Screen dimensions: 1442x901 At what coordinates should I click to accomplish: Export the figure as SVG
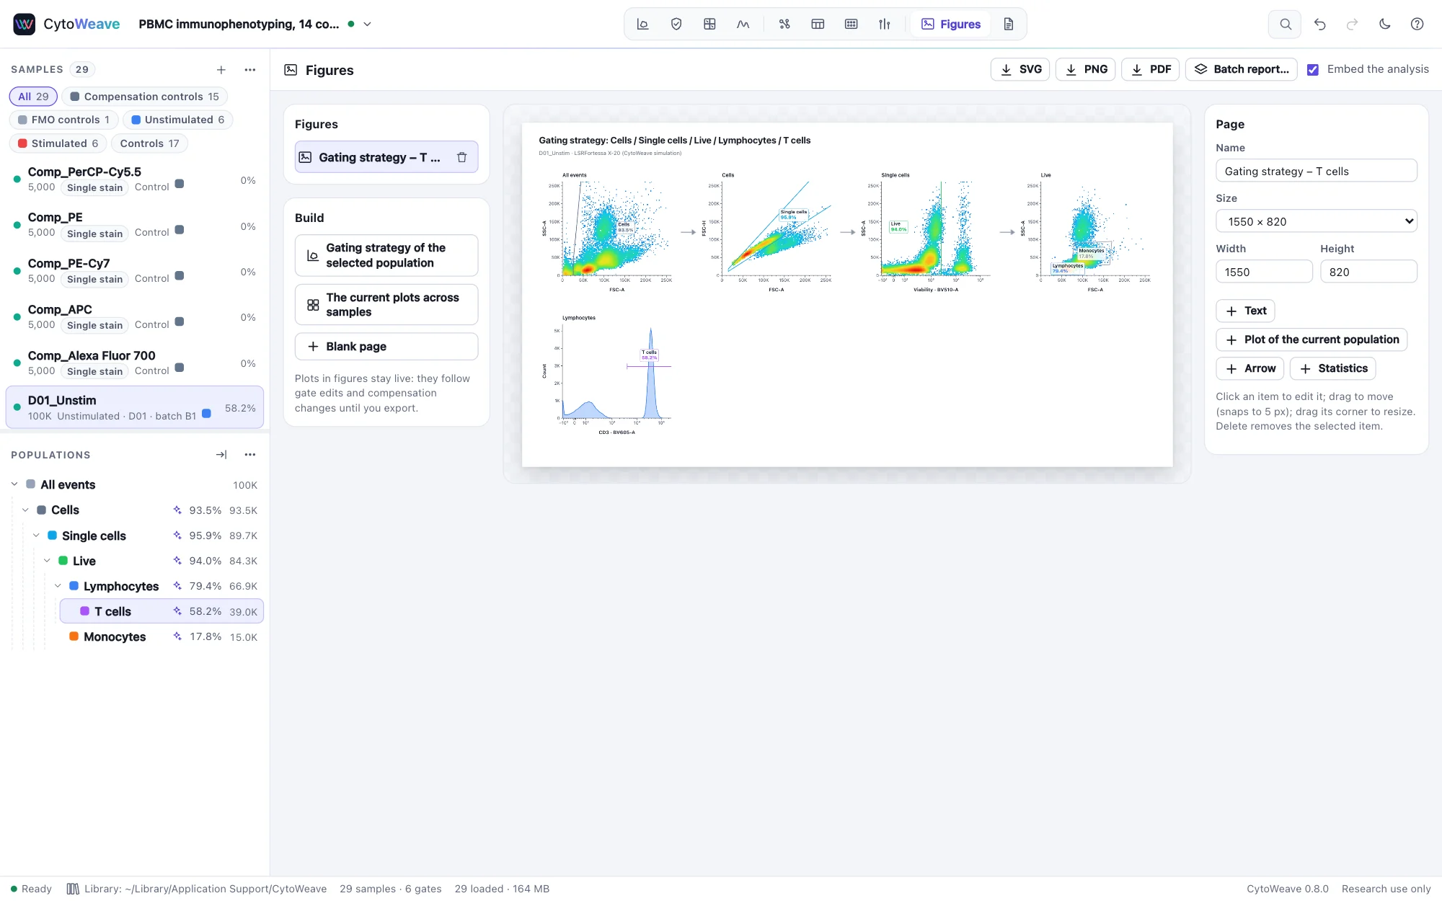tap(1020, 69)
